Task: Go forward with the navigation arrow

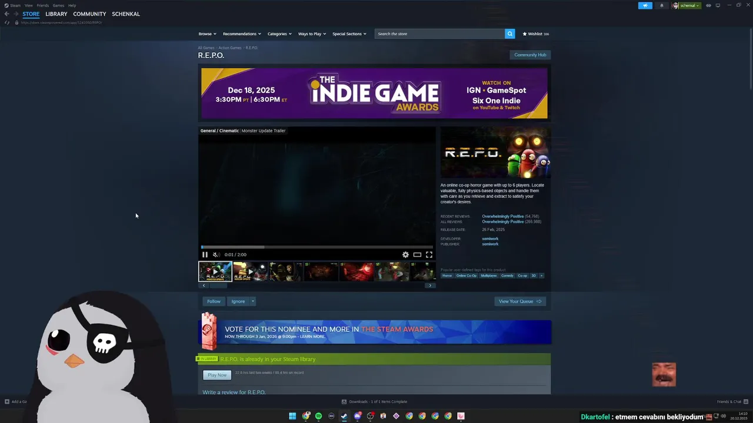Action: (16, 14)
